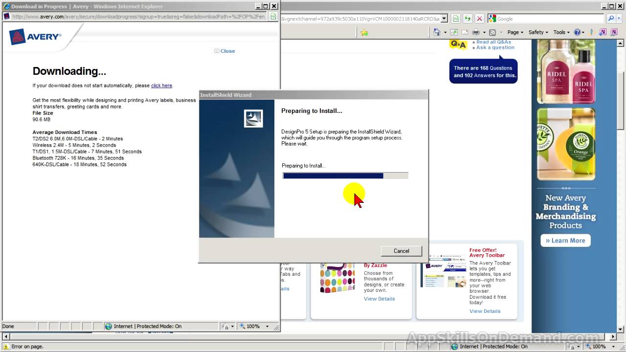Click the pencil-shaped toolbar icon next to the OneNote icons
626x352 pixels.
click(591, 32)
